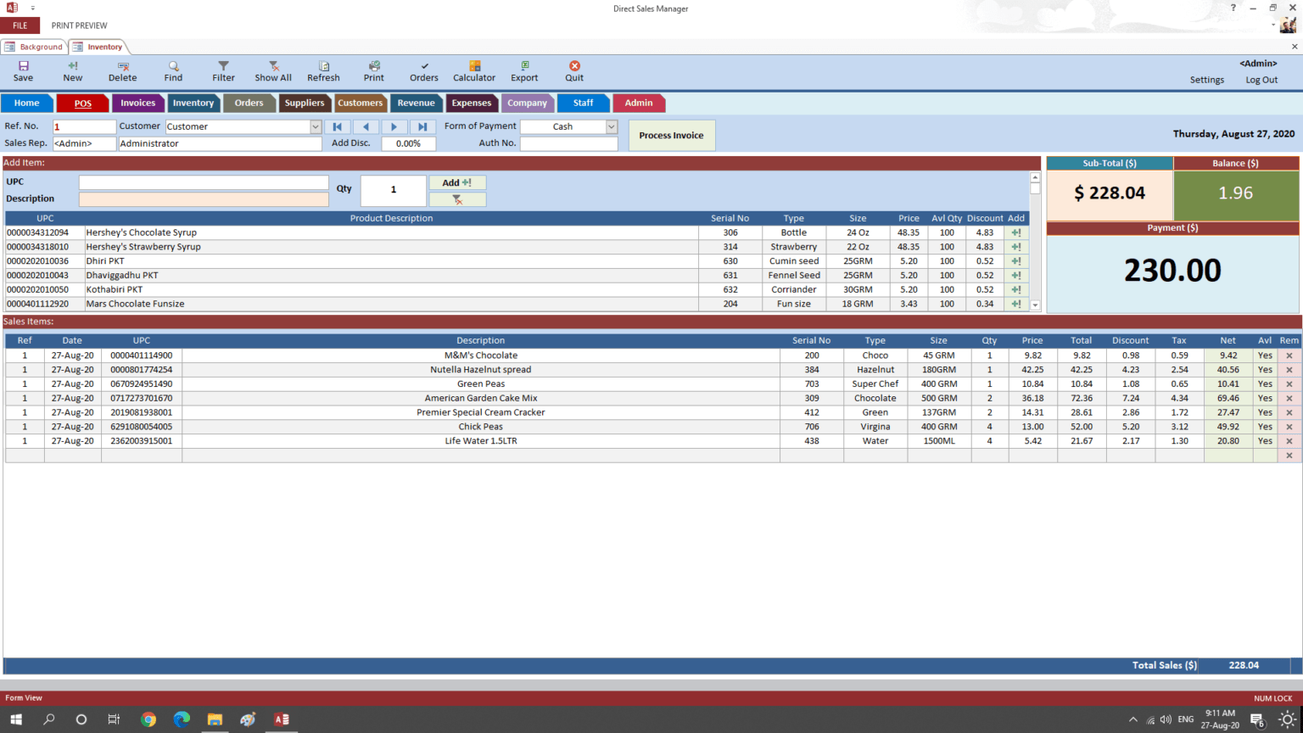
Task: Remove Life Water 1.5LTR from sales items
Action: pyautogui.click(x=1289, y=440)
